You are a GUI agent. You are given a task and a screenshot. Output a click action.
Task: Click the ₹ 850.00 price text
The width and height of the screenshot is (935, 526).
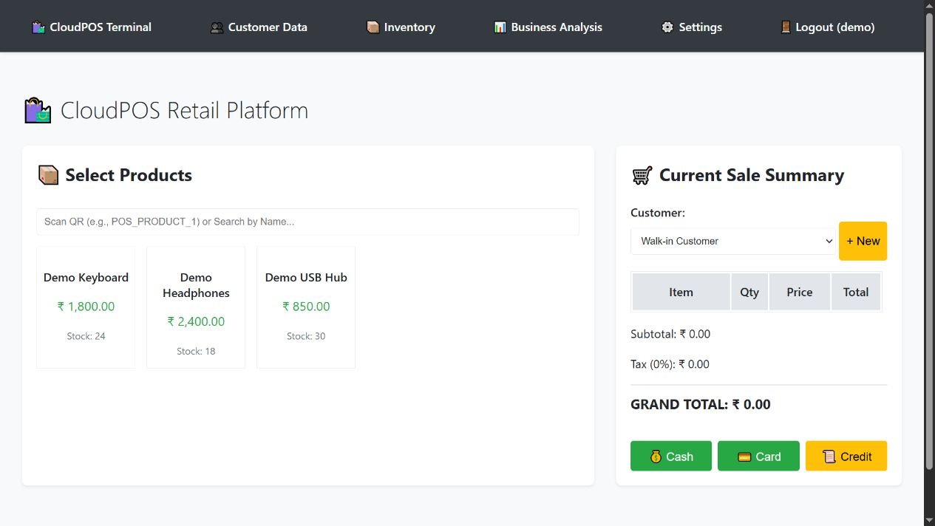tap(306, 307)
